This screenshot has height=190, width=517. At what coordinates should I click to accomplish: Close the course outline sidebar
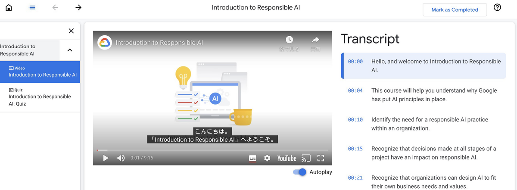click(x=71, y=31)
